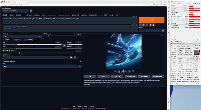
Task: Open the Stable Diffusion checkpoint dropdown
Action: (x=16, y=11)
